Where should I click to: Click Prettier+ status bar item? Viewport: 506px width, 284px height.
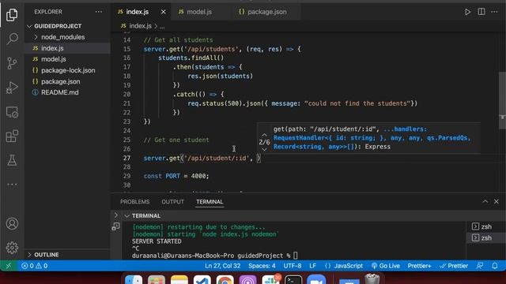click(419, 266)
